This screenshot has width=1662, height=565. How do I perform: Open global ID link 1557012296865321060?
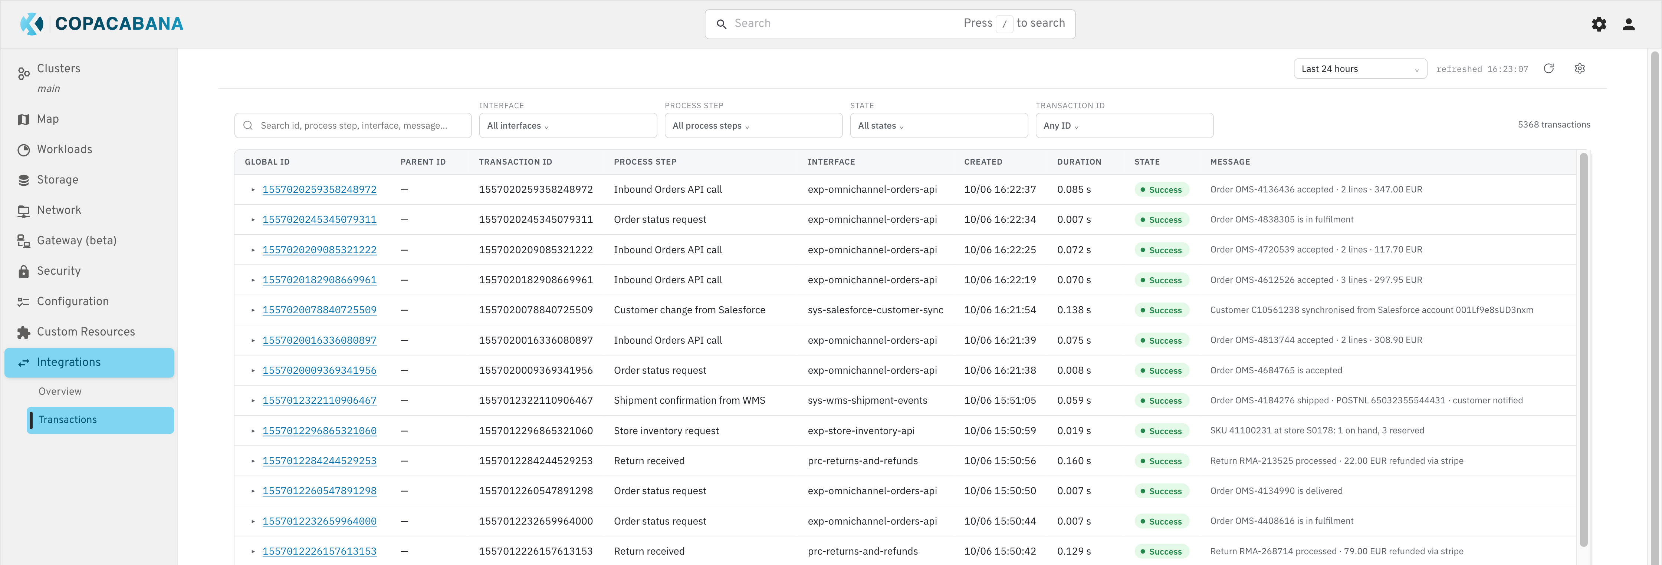[x=319, y=431]
